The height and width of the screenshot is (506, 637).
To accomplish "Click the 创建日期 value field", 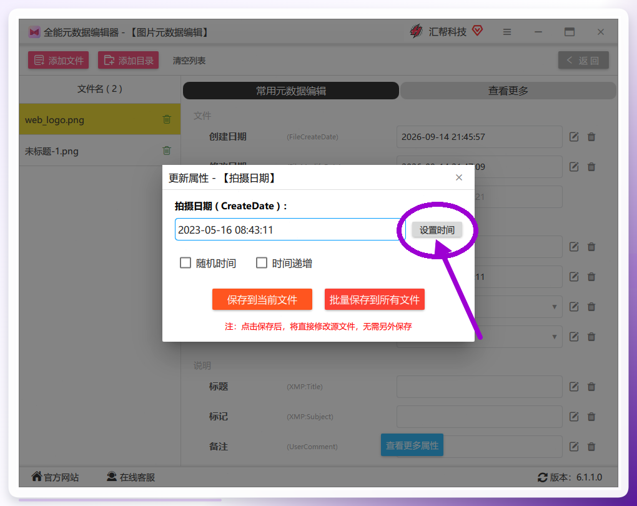I will 480,137.
